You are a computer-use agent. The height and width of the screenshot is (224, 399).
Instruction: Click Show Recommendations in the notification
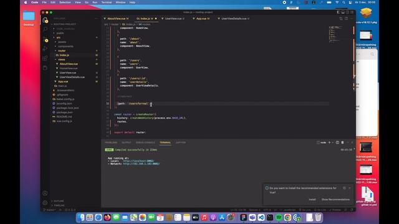[x=335, y=199]
